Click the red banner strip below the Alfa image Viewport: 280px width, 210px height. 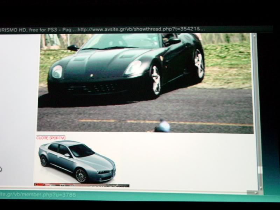click(82, 185)
